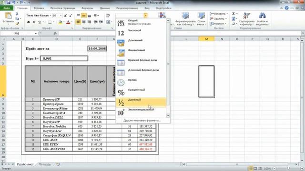Click the fx insert function icon
The height and width of the screenshot is (171, 305).
(55, 33)
